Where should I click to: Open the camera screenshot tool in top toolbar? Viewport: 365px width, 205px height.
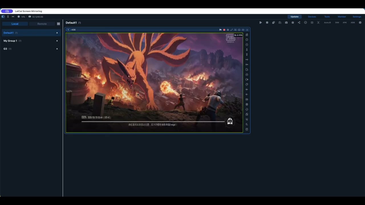(x=286, y=22)
